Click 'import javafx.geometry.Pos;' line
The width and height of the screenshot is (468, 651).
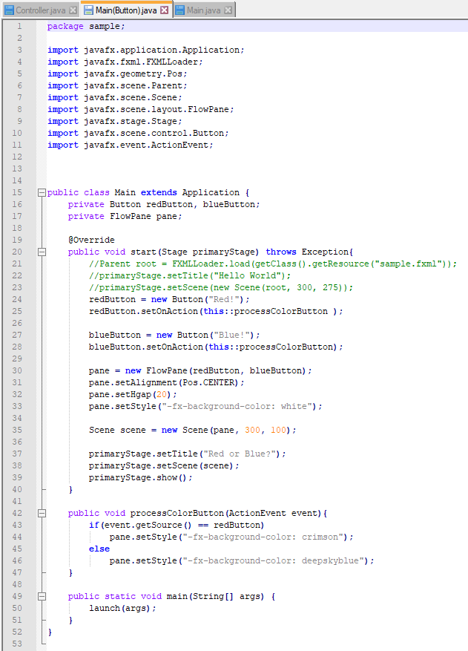click(117, 74)
